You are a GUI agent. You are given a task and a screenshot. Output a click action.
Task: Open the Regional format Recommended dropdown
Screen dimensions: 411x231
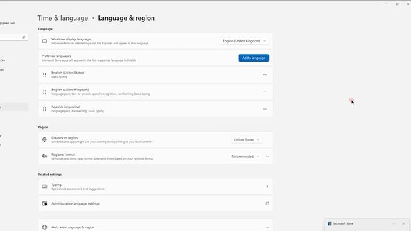(x=245, y=157)
